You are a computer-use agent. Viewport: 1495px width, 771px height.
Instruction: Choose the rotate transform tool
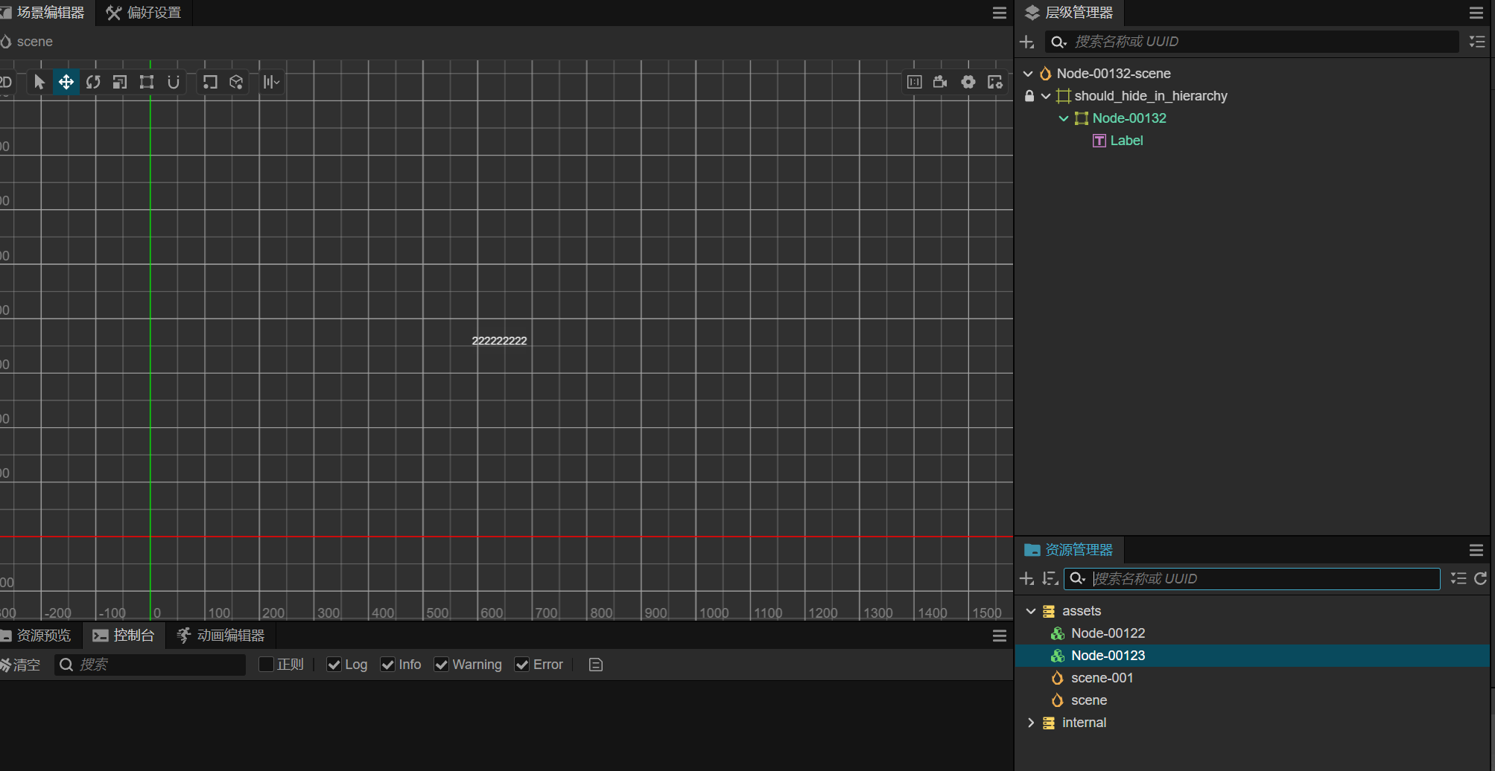coord(93,82)
